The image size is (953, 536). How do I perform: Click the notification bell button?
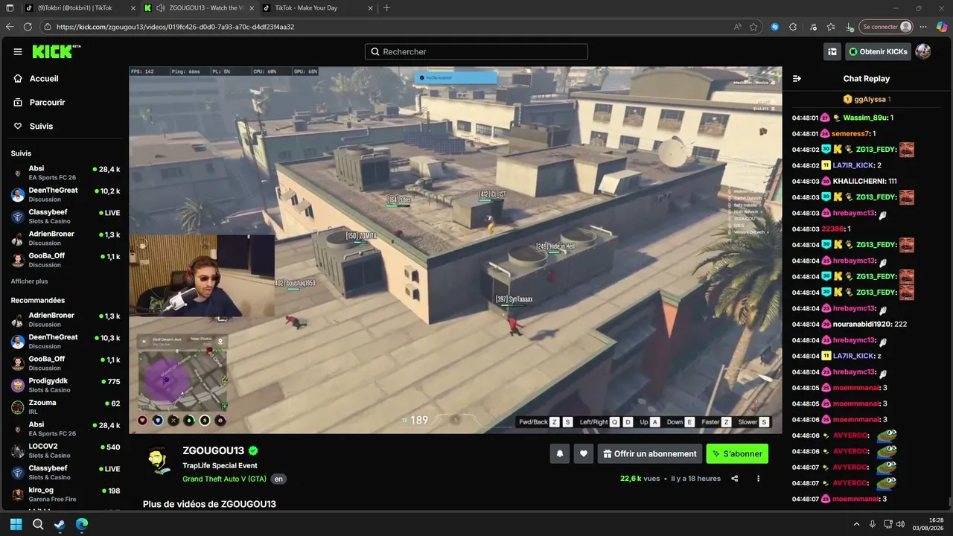(x=560, y=453)
